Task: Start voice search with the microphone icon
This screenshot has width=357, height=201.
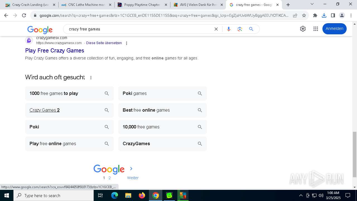Action: click(229, 29)
